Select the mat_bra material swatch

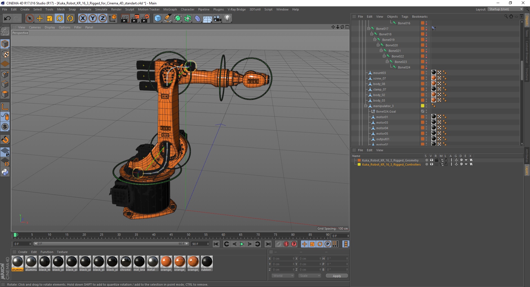139,263
